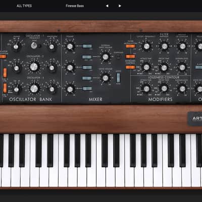202x202 pixels.
Task: Click the Oscillator 3 mixer volume knob
Action: point(70,89)
